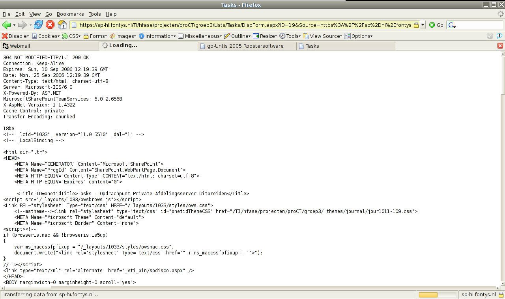Image resolution: width=505 pixels, height=299 pixels.
Task: Click the vertical scrollbar up arrow
Action: coord(503,54)
